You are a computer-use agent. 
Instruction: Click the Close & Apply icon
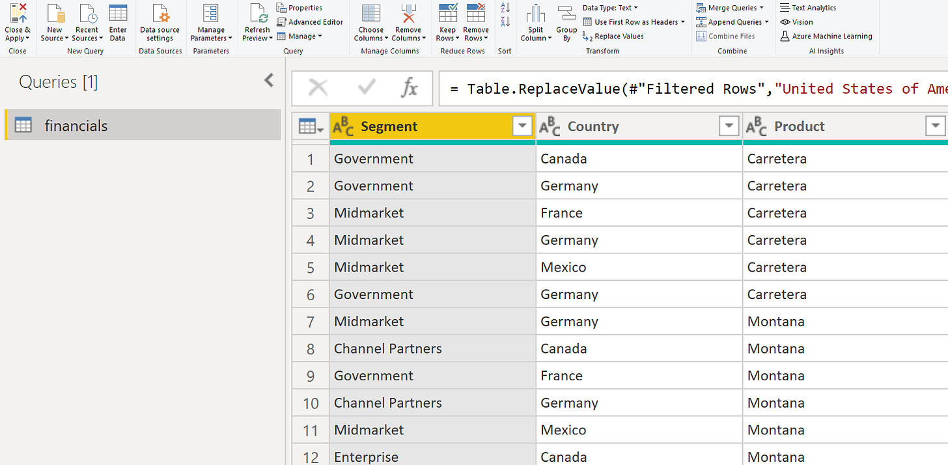(18, 14)
